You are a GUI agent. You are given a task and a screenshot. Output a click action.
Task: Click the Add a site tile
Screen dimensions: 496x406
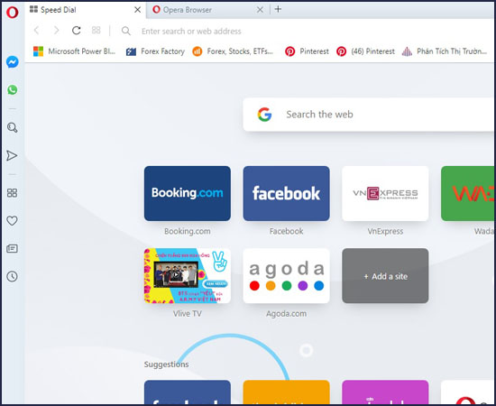pos(385,275)
